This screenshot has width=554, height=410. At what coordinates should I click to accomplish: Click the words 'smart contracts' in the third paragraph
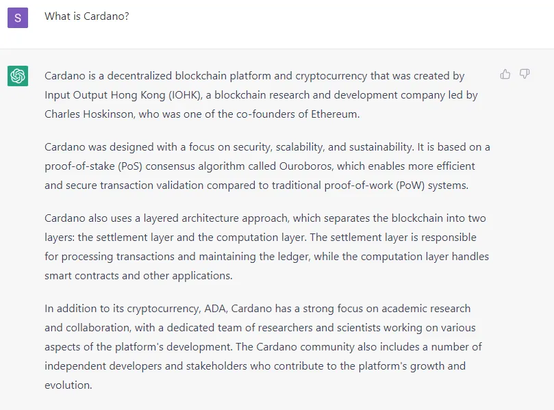pyautogui.click(x=81, y=275)
